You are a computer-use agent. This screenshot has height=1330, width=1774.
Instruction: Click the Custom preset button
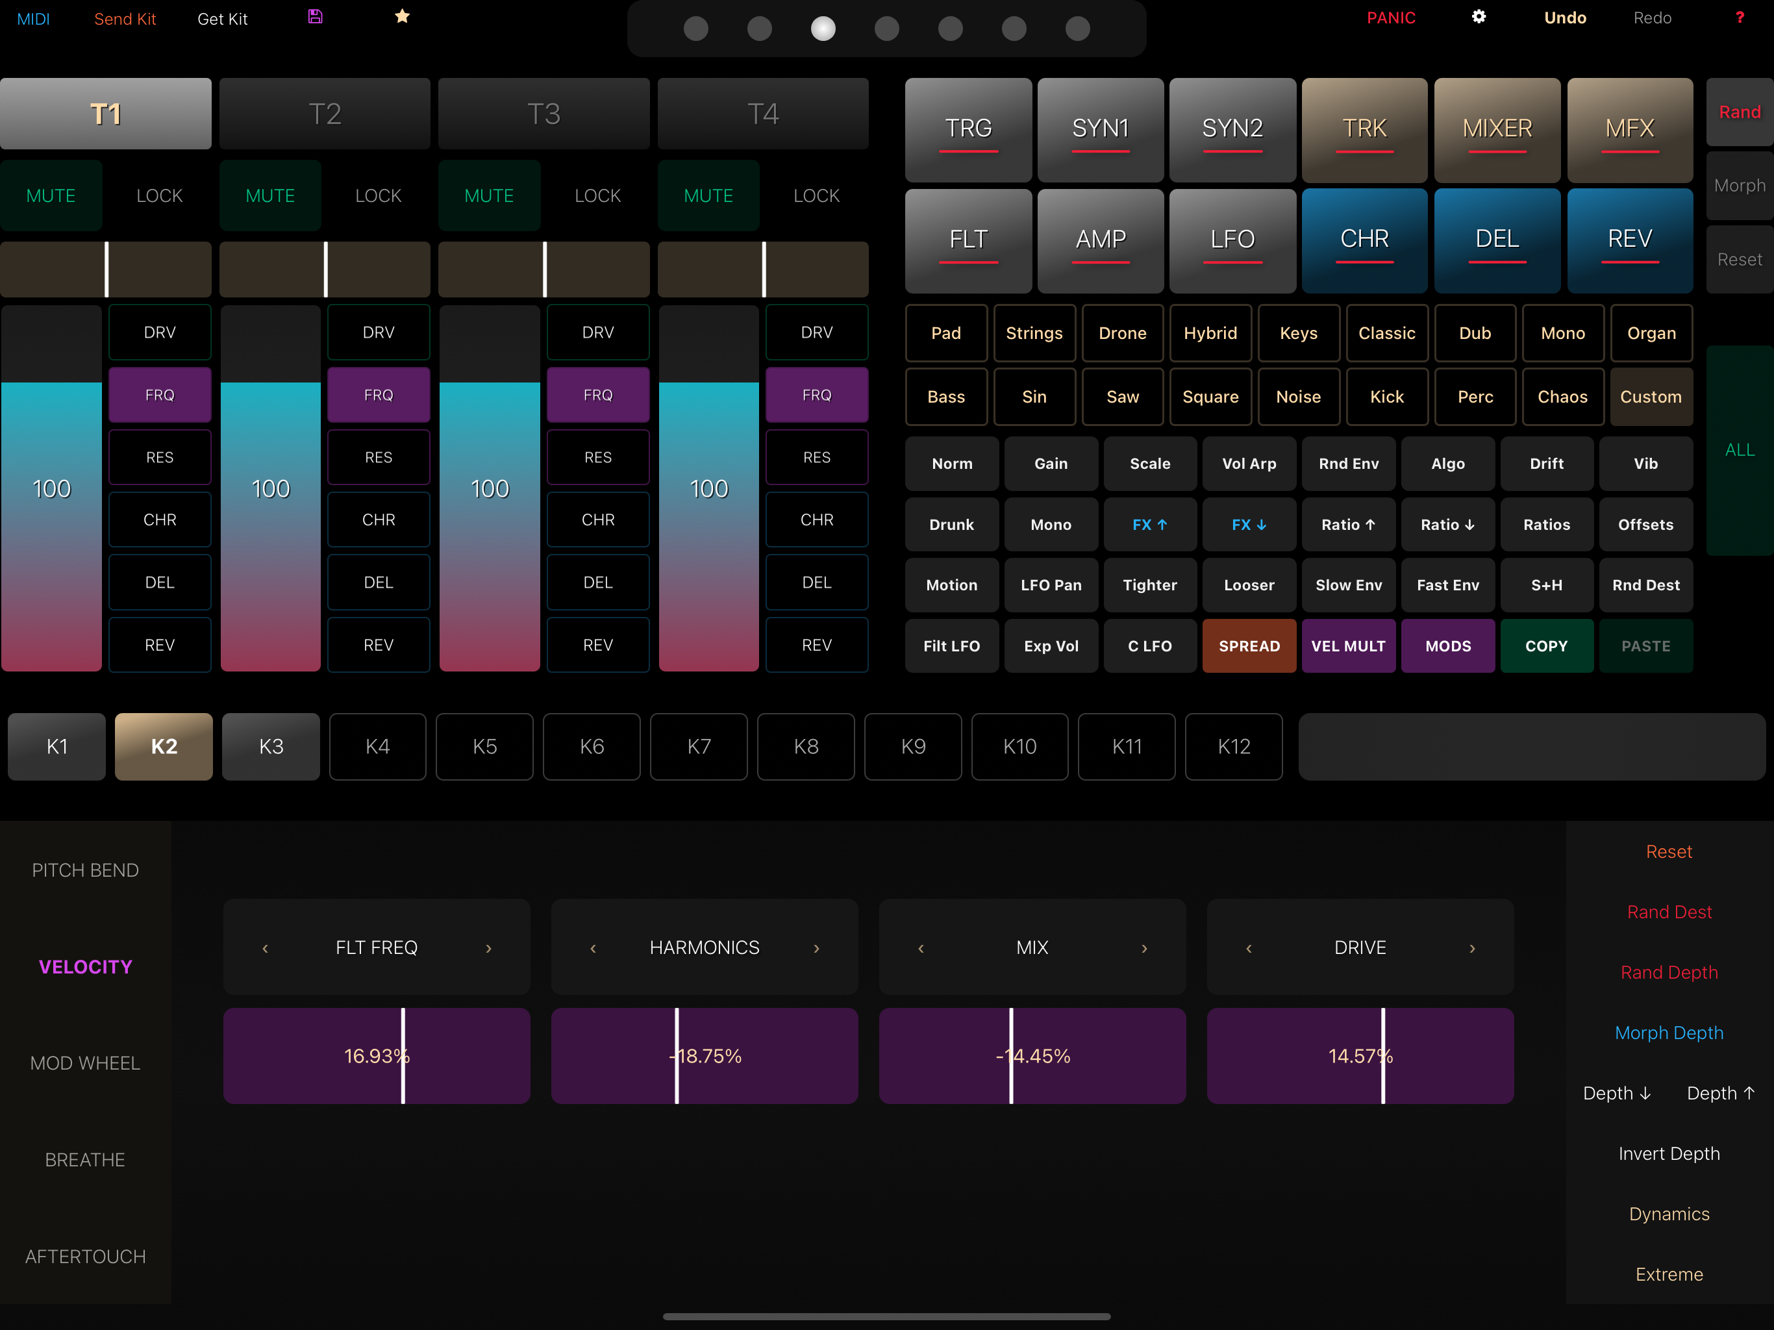pos(1651,397)
